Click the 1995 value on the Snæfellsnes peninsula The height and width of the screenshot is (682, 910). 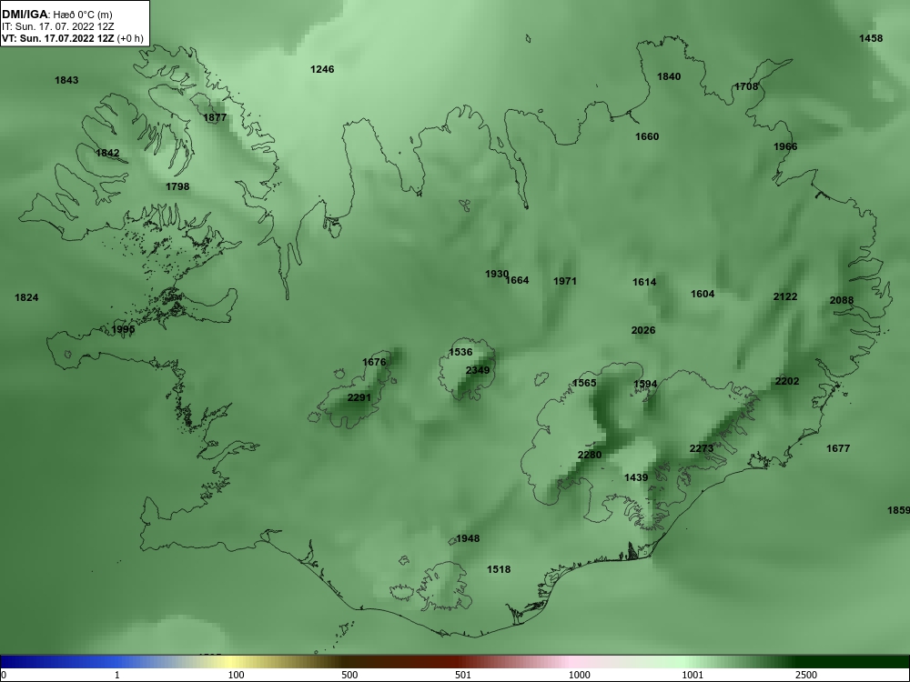[123, 329]
